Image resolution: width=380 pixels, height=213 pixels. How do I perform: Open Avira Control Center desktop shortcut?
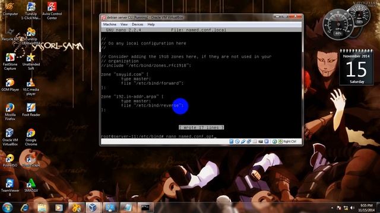click(52, 11)
